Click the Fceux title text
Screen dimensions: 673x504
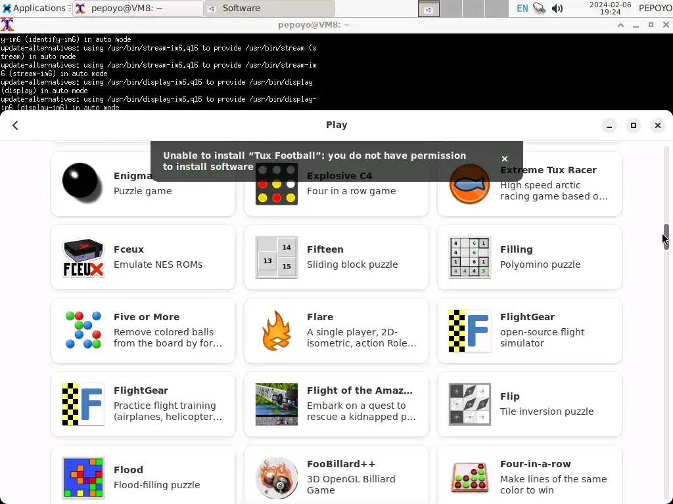(x=129, y=249)
